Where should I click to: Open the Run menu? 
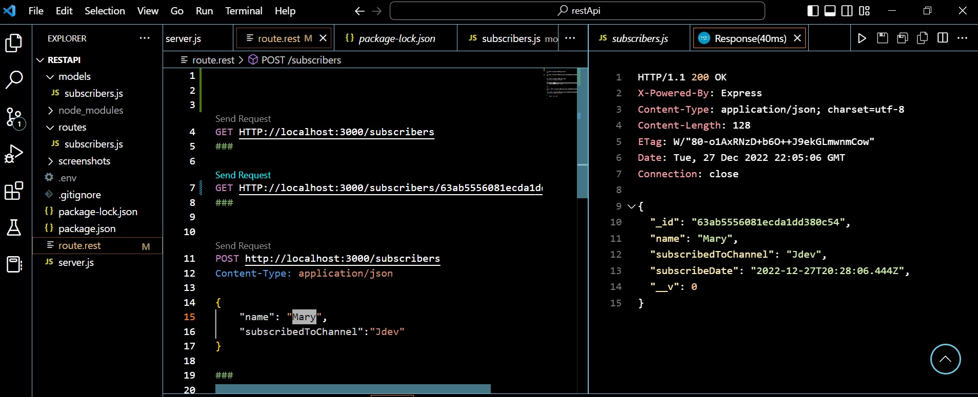(x=204, y=11)
